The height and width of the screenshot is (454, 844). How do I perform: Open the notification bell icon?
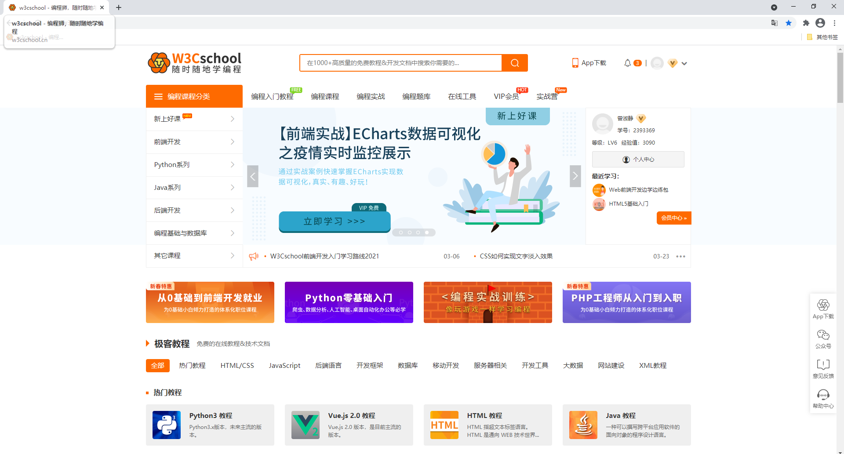[627, 63]
